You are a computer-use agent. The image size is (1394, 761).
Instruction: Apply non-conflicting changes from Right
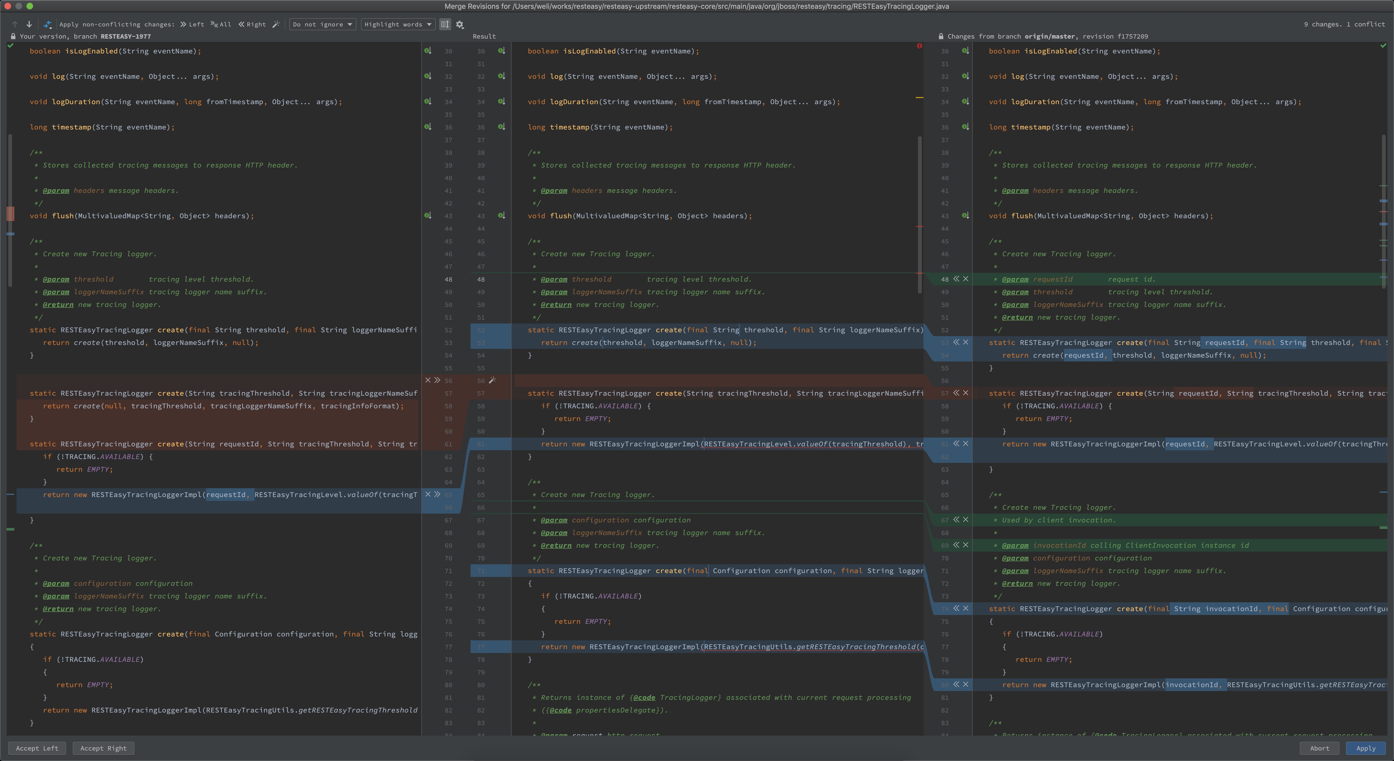252,24
